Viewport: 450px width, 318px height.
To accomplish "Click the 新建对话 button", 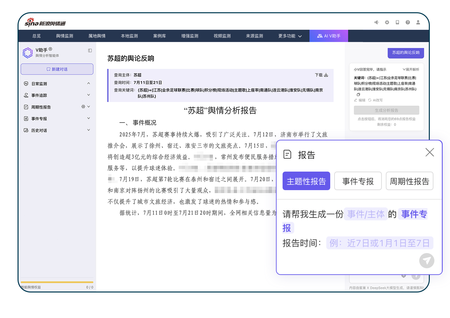I will pyautogui.click(x=57, y=69).
